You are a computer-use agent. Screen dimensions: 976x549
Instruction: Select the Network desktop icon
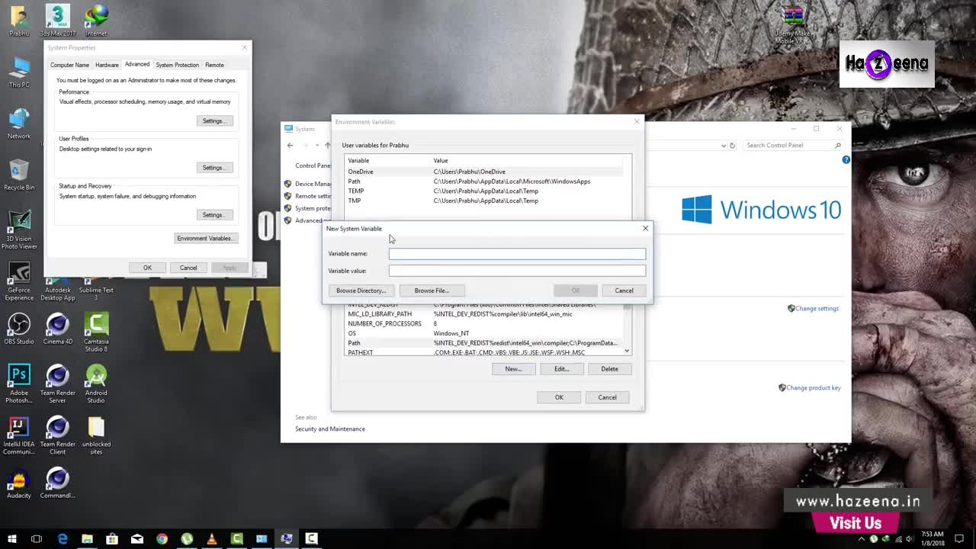tap(19, 124)
